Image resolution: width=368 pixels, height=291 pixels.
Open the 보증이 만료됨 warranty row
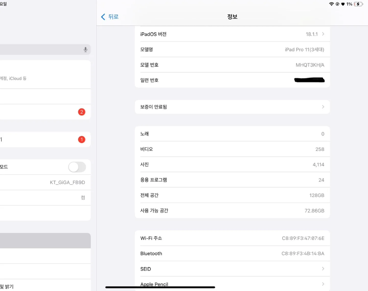pos(232,107)
